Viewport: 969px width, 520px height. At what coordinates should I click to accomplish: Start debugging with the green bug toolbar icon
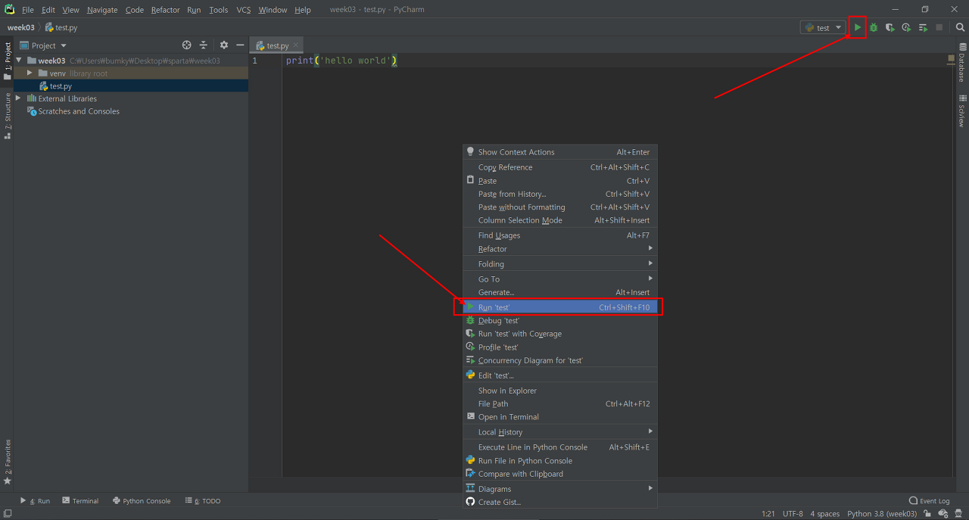[x=874, y=27]
